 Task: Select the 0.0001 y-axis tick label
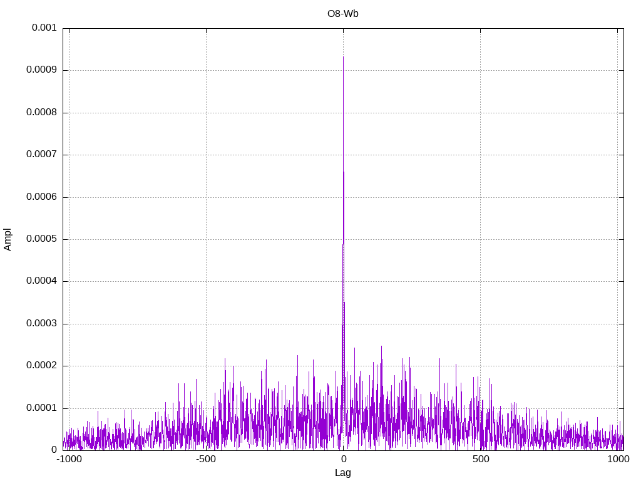tap(41, 408)
